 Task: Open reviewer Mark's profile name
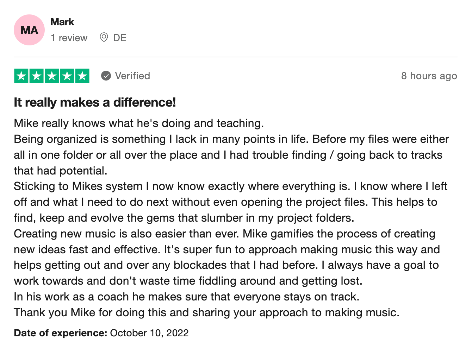(x=62, y=22)
